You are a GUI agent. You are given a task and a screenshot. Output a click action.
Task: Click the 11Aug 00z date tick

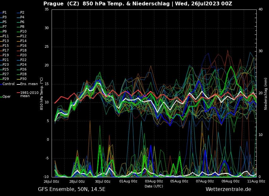pos(256,181)
